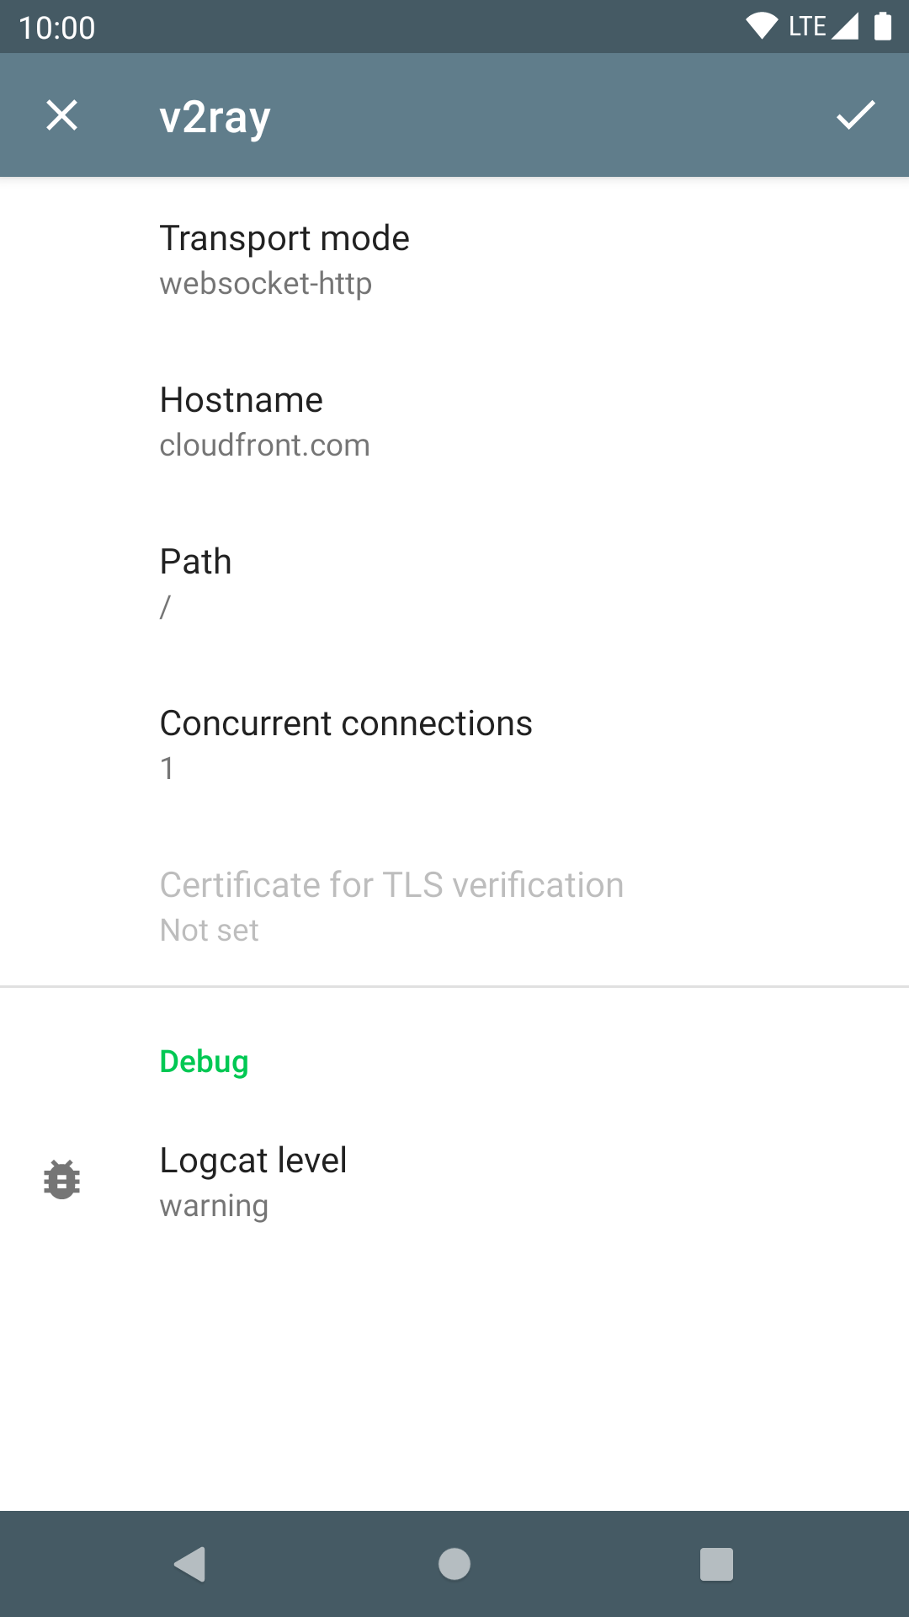This screenshot has width=909, height=1617.
Task: Tap the X close icon
Action: [x=61, y=115]
